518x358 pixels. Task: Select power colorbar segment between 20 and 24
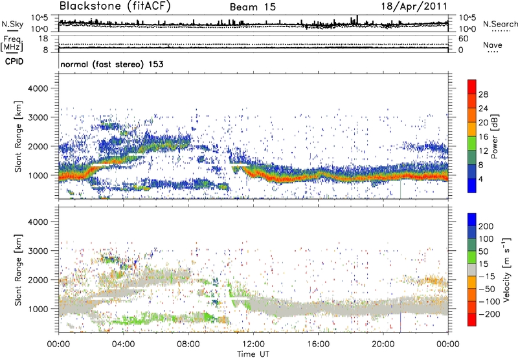tap(472, 115)
